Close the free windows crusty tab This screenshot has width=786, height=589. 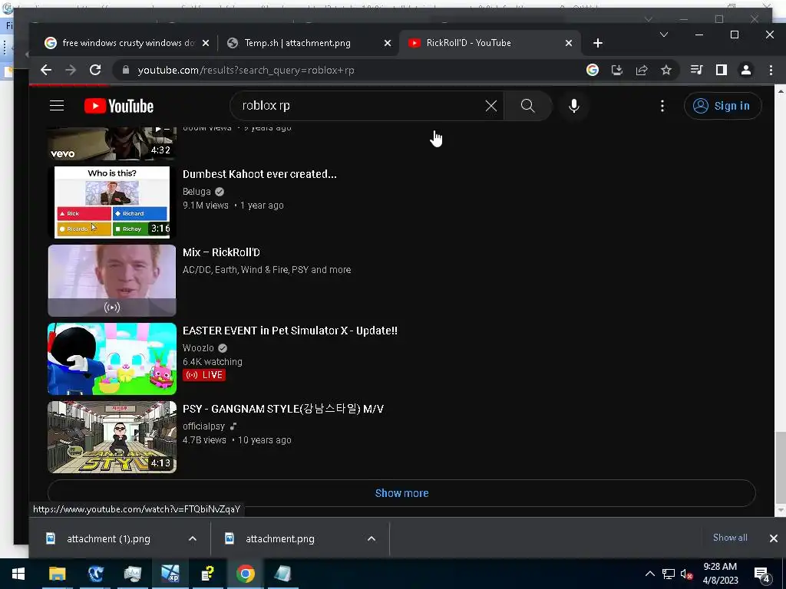[206, 43]
